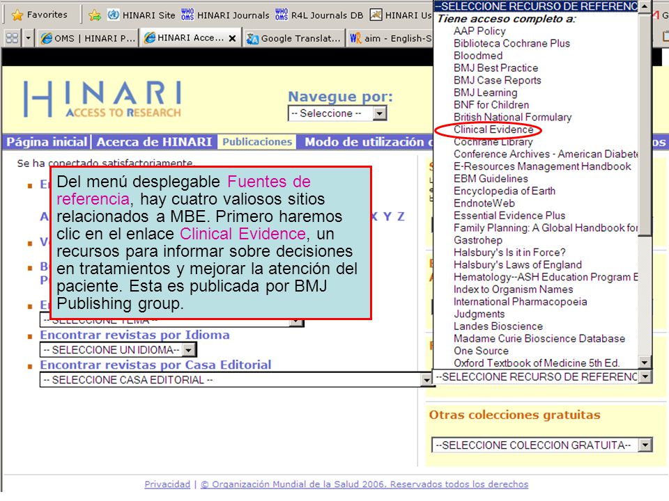Select Landes Bioscience
The height and width of the screenshot is (501, 669).
tap(498, 326)
